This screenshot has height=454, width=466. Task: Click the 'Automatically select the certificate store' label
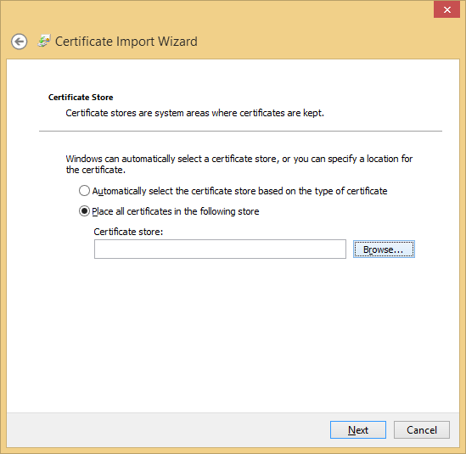click(239, 191)
